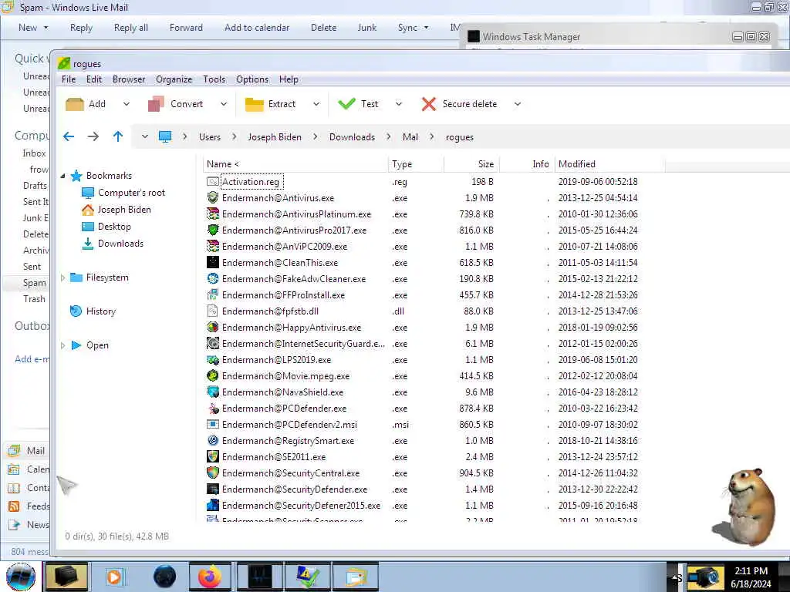Click Forward in Windows Live Mail
790x592 pixels.
(186, 28)
